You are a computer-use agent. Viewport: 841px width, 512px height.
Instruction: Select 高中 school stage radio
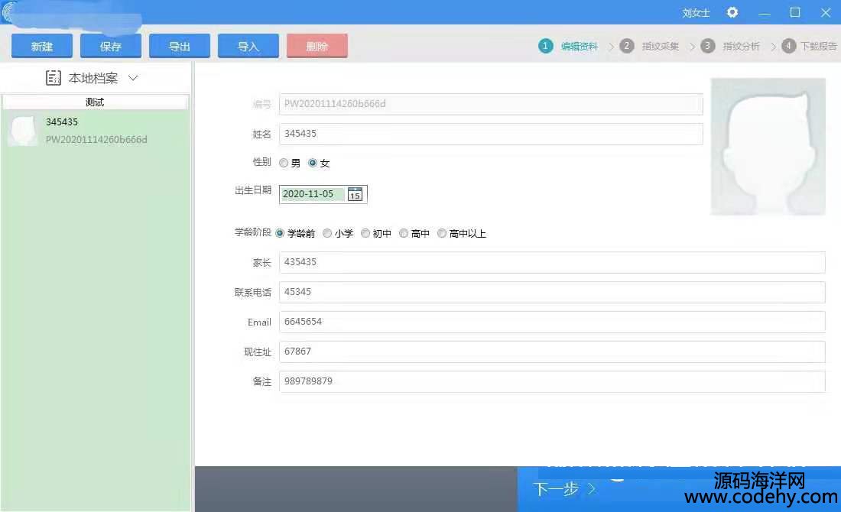404,233
